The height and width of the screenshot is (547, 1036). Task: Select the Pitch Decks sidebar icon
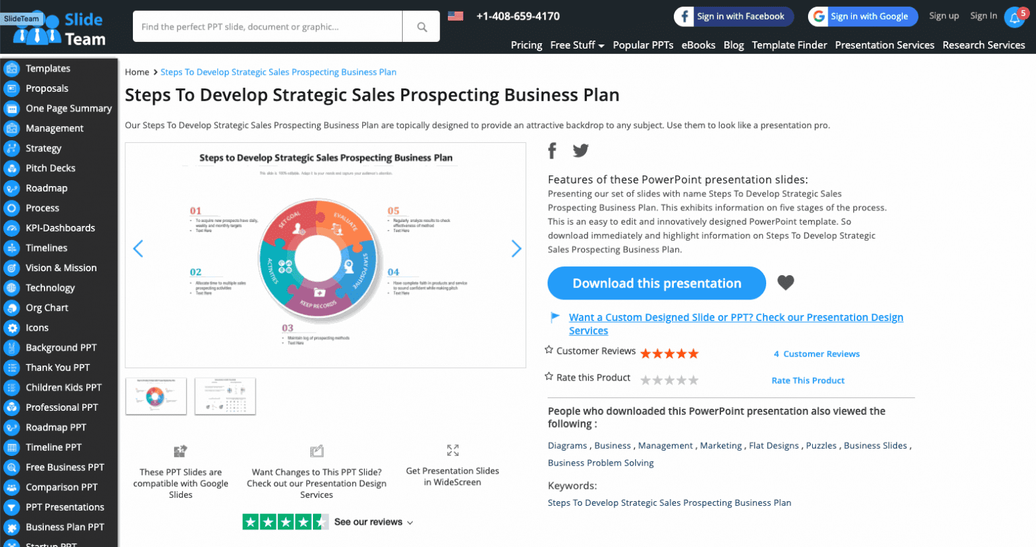(11, 168)
